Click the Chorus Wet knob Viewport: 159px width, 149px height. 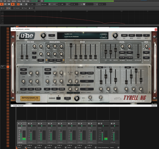tap(101, 97)
